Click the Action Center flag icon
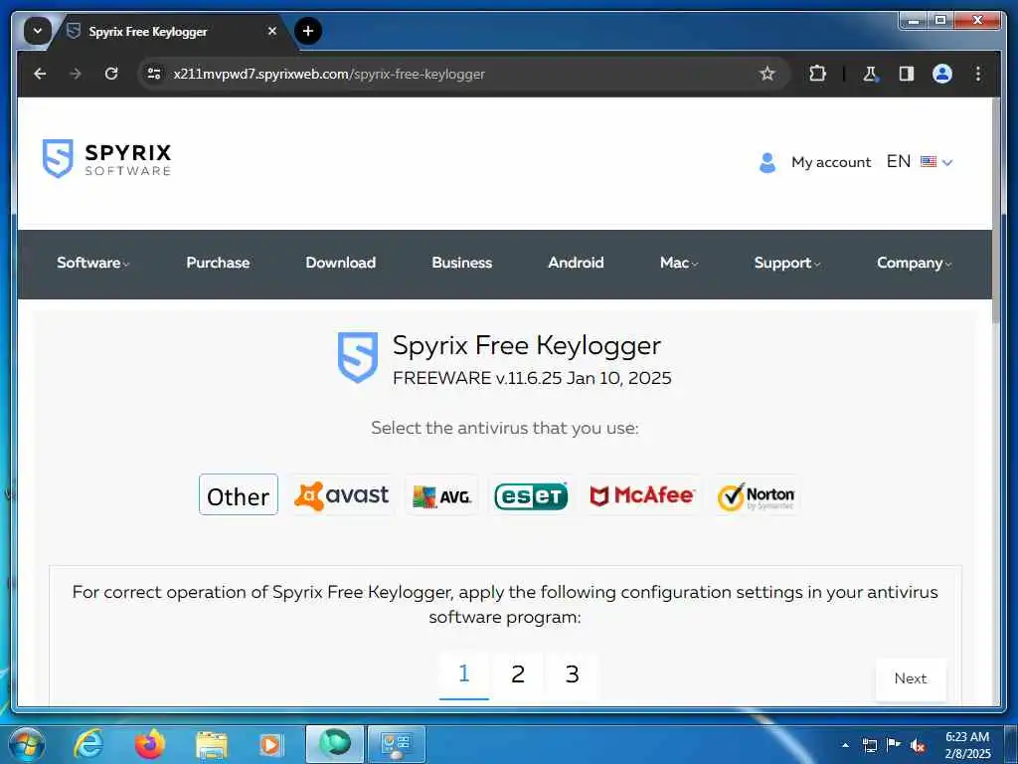Image resolution: width=1018 pixels, height=764 pixels. pyautogui.click(x=894, y=745)
